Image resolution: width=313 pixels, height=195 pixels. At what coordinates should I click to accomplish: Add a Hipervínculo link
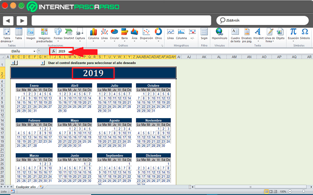point(219,34)
